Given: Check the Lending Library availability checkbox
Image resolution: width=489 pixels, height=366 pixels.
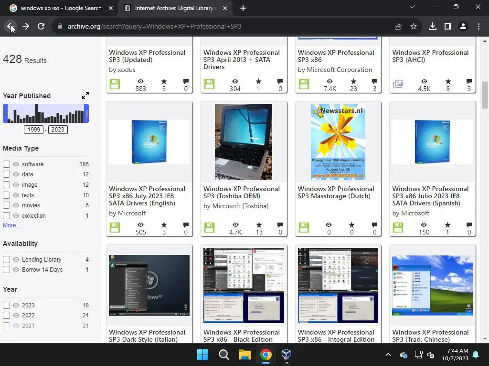Looking at the screenshot, I should 7,260.
